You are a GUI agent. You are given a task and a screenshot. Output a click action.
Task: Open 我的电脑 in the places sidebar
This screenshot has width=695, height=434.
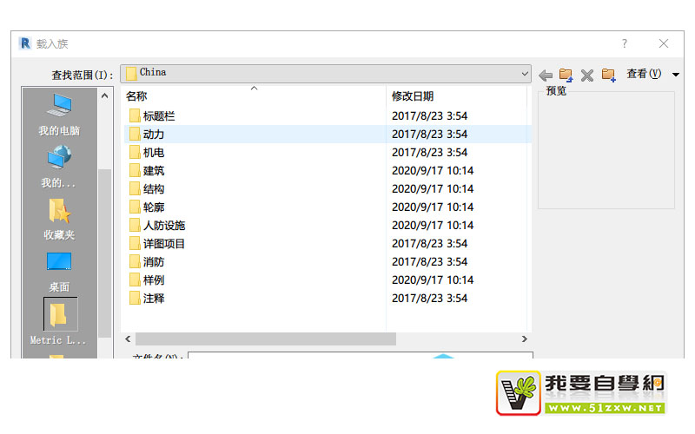[x=59, y=114]
